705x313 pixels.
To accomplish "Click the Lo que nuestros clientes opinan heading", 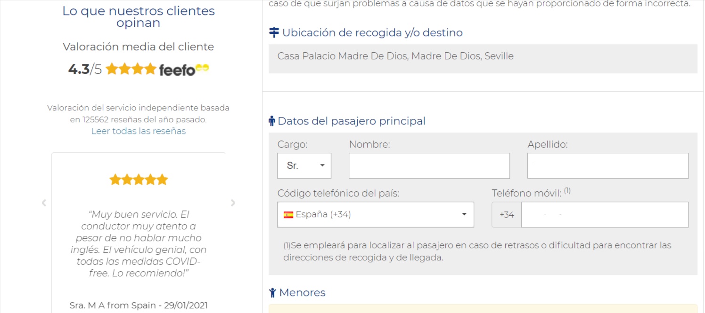I will tap(139, 17).
